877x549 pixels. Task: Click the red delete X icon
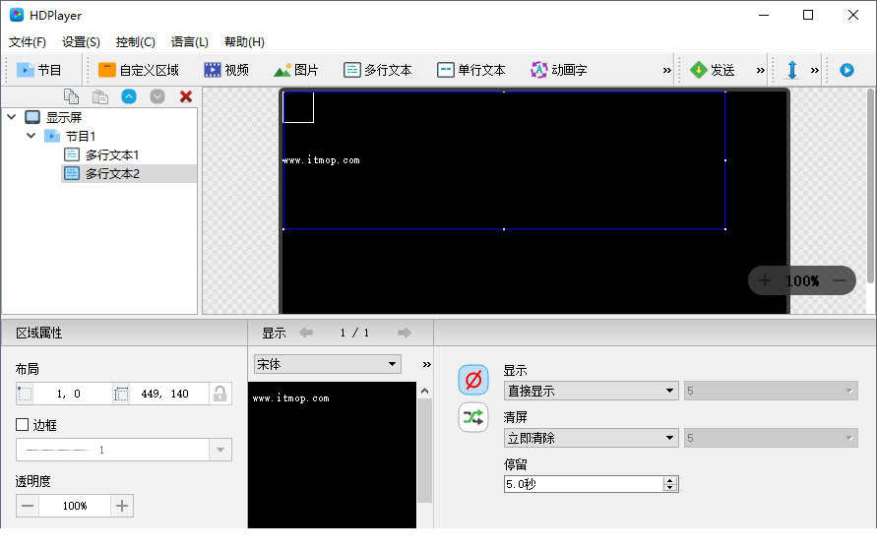185,96
